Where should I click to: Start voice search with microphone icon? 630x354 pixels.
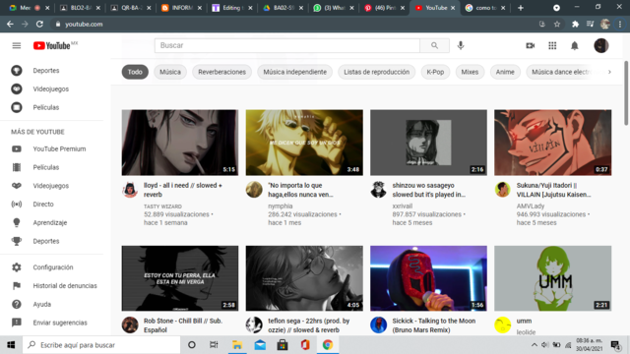(x=461, y=46)
